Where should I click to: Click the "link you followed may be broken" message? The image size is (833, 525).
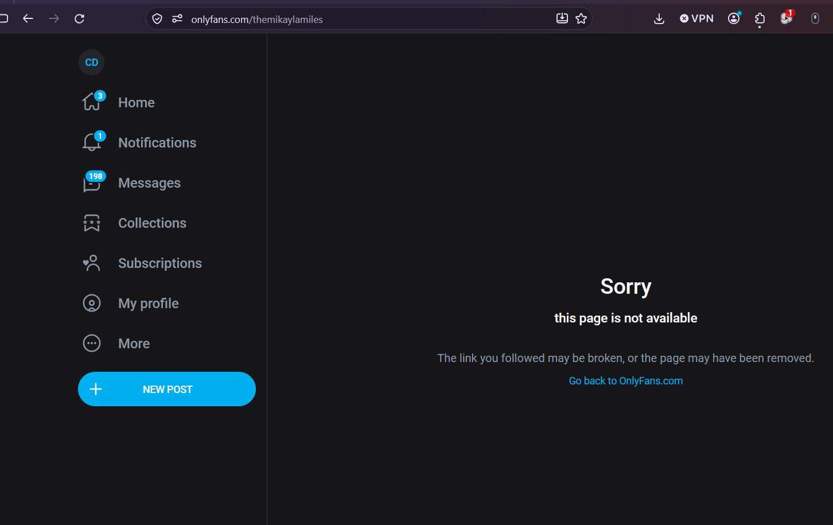point(626,358)
